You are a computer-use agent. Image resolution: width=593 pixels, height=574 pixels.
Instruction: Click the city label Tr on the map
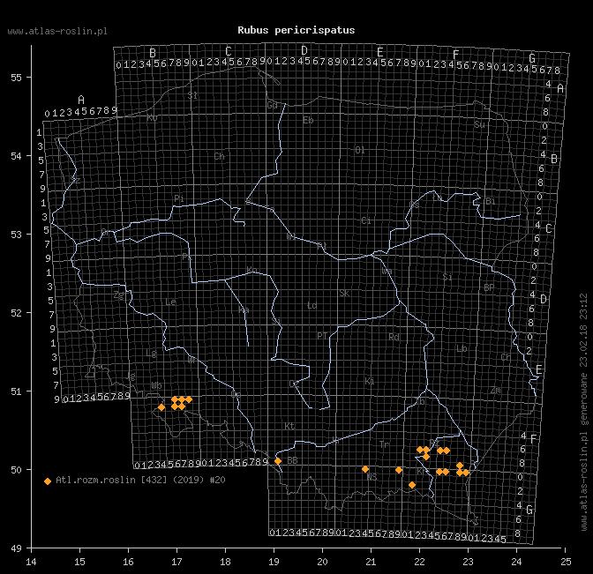[x=384, y=444]
